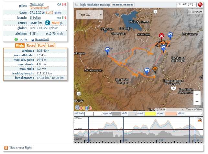This screenshot has width=208, height=154.
Task: Click the green IGC file icon
Action: pyautogui.click(x=16, y=39)
